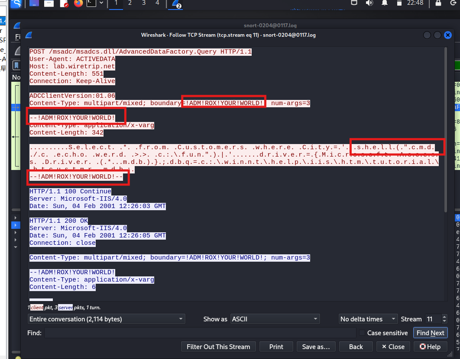The height and width of the screenshot is (359, 460).
Task: Click the No. column header in the packet list
Action: 16,77
